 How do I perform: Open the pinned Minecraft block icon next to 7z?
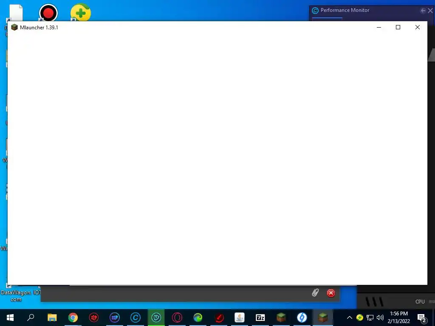(281, 318)
